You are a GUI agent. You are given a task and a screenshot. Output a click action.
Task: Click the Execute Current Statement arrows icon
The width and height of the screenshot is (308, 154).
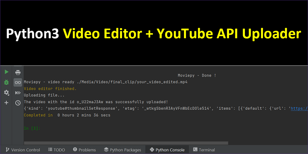[x=18, y=93]
